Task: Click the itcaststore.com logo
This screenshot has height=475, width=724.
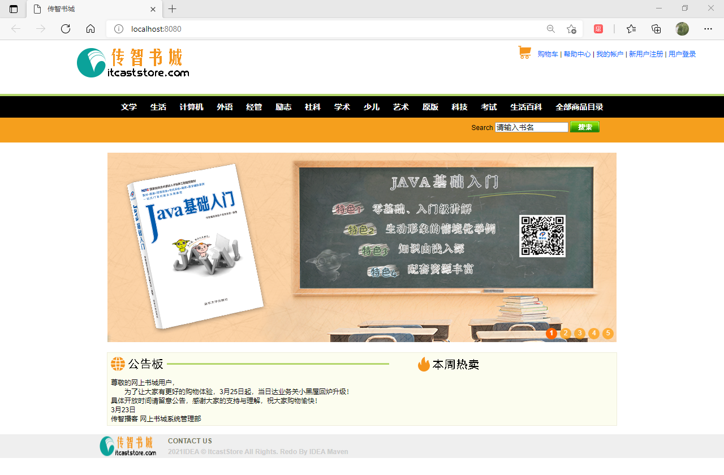Action: [x=133, y=63]
